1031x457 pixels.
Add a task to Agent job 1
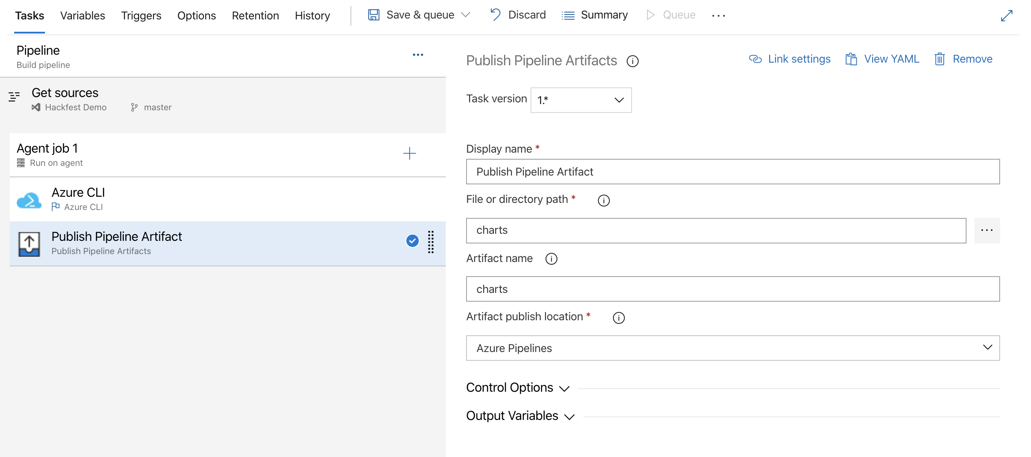click(x=410, y=154)
